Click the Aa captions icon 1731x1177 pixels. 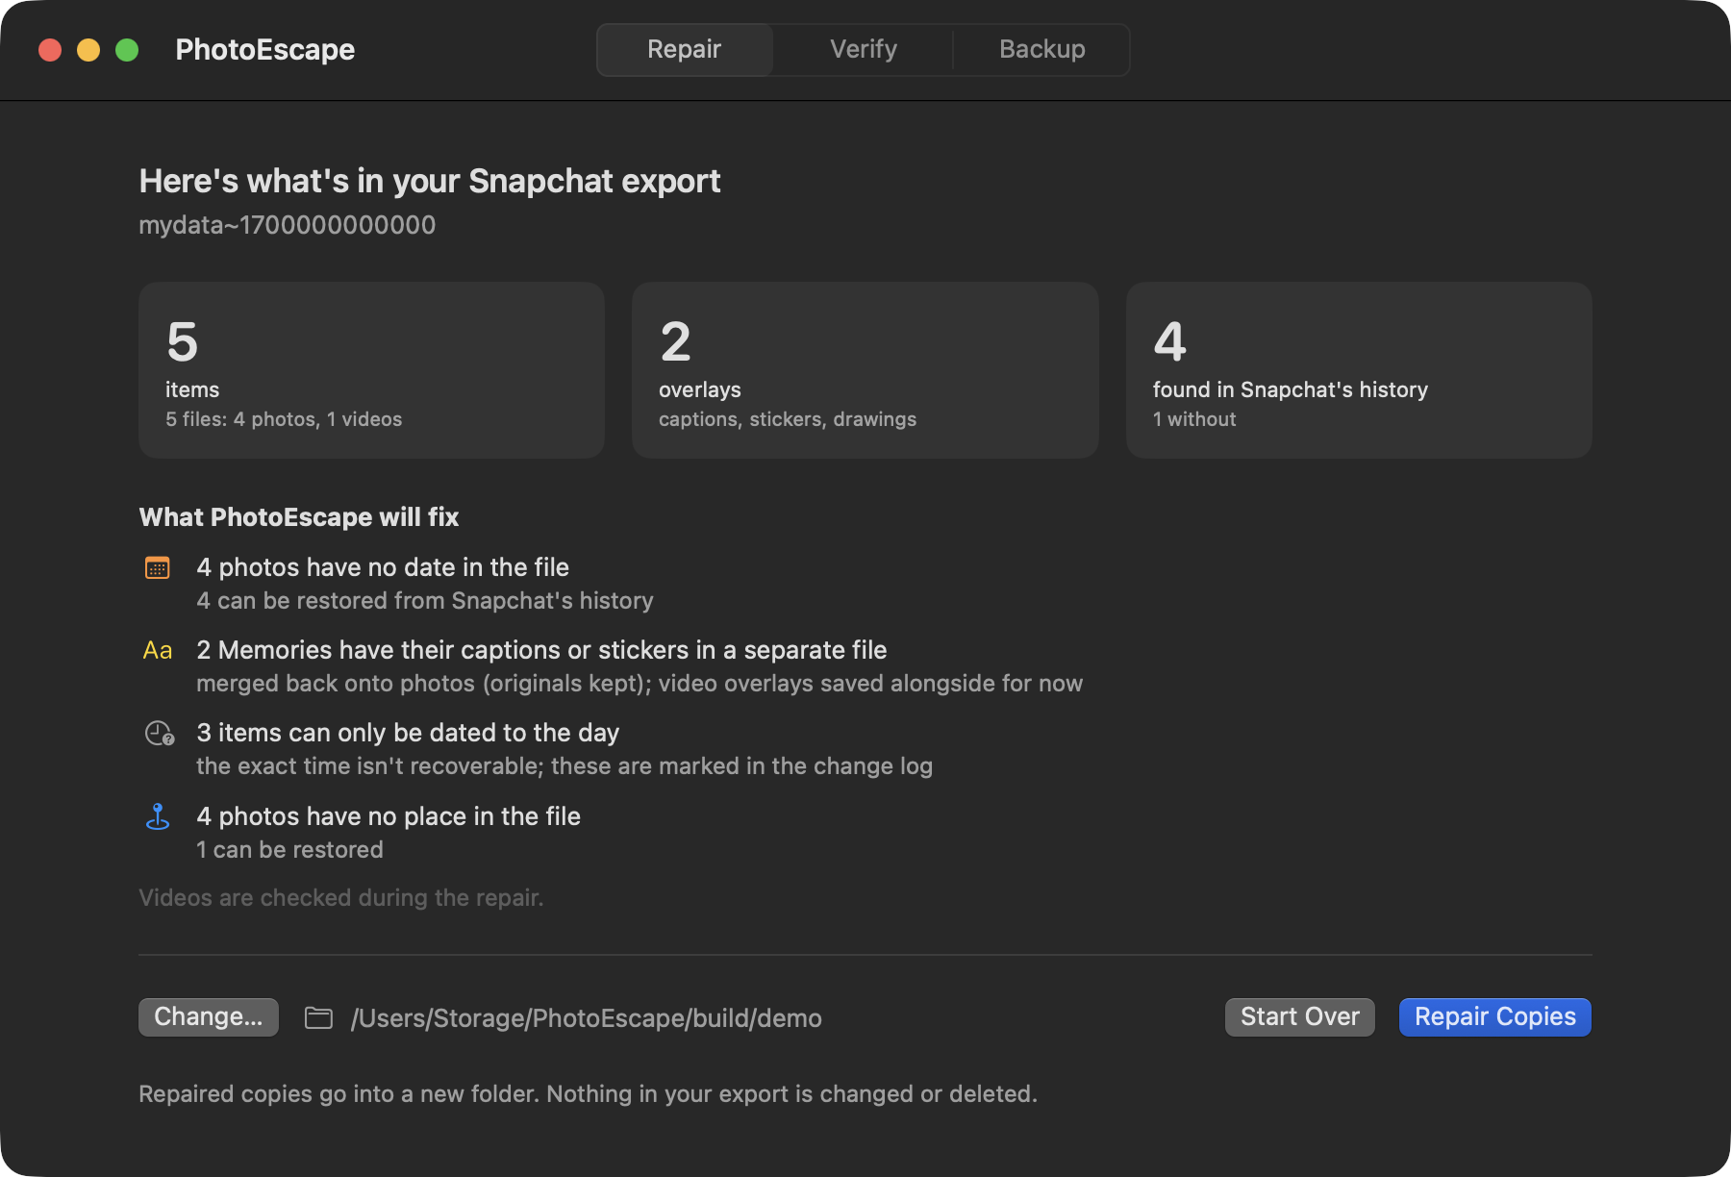[158, 651]
